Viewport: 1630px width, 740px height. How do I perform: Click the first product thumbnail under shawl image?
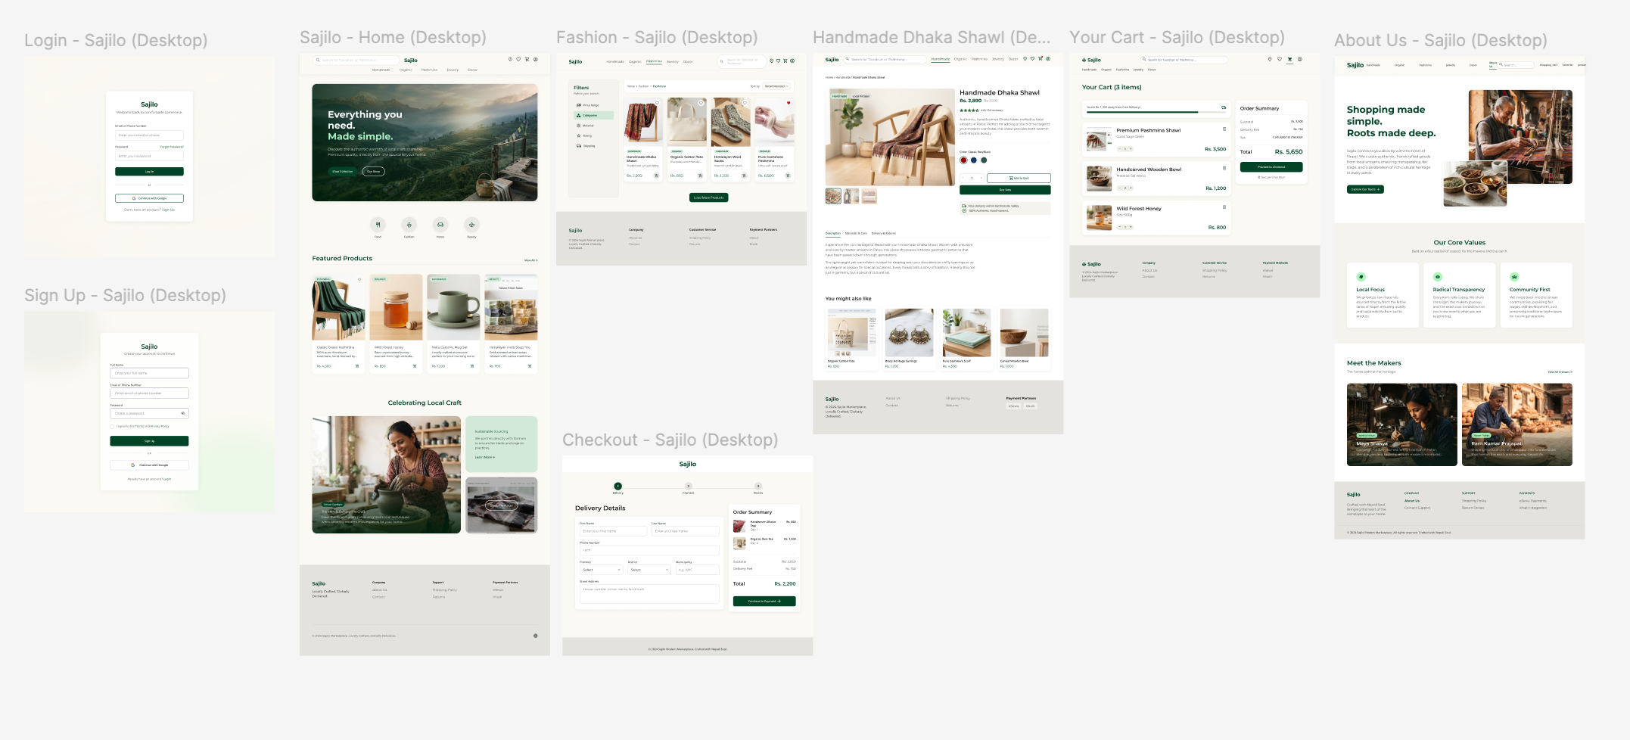(x=833, y=196)
